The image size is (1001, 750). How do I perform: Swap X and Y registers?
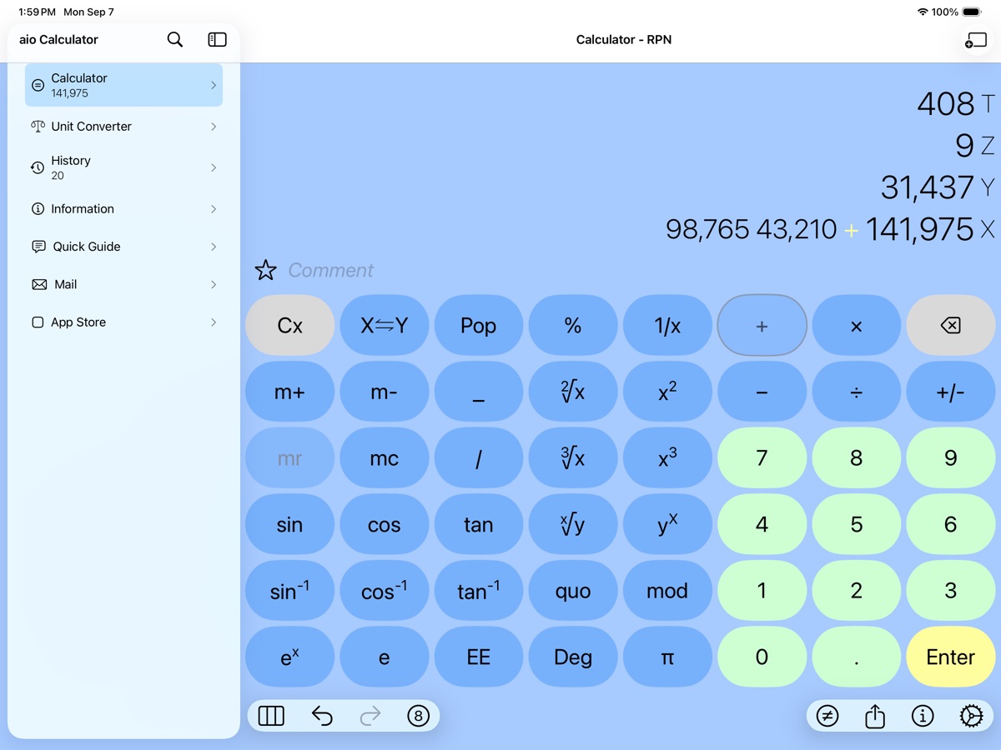pyautogui.click(x=384, y=326)
